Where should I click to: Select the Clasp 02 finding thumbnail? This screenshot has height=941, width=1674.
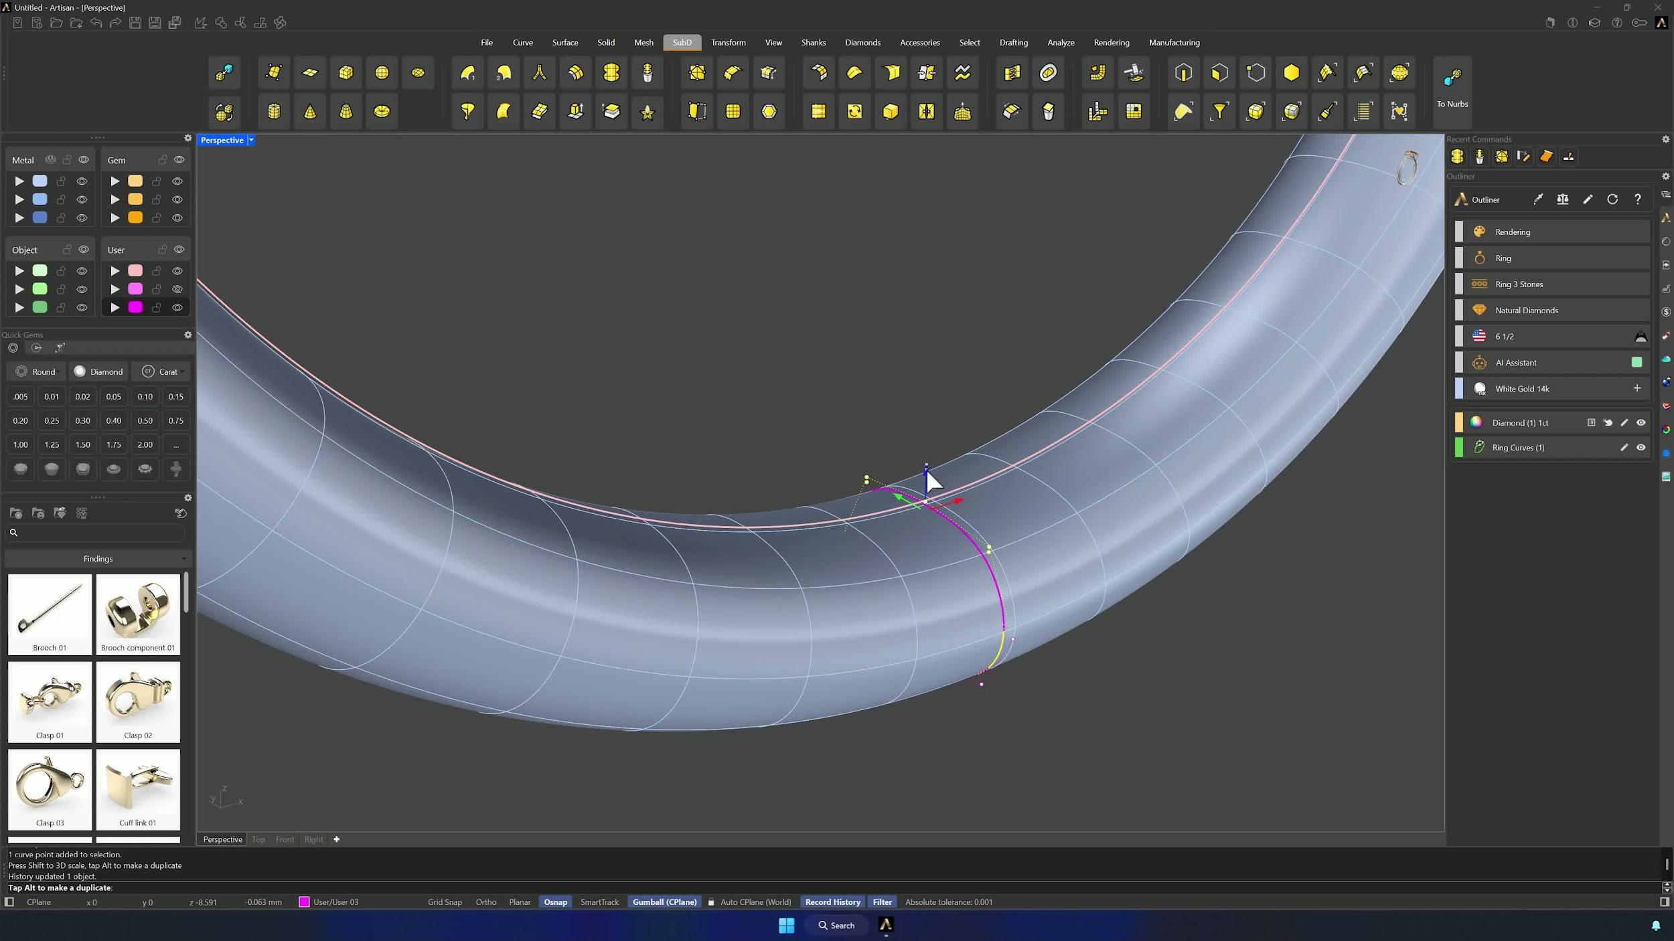(x=138, y=701)
